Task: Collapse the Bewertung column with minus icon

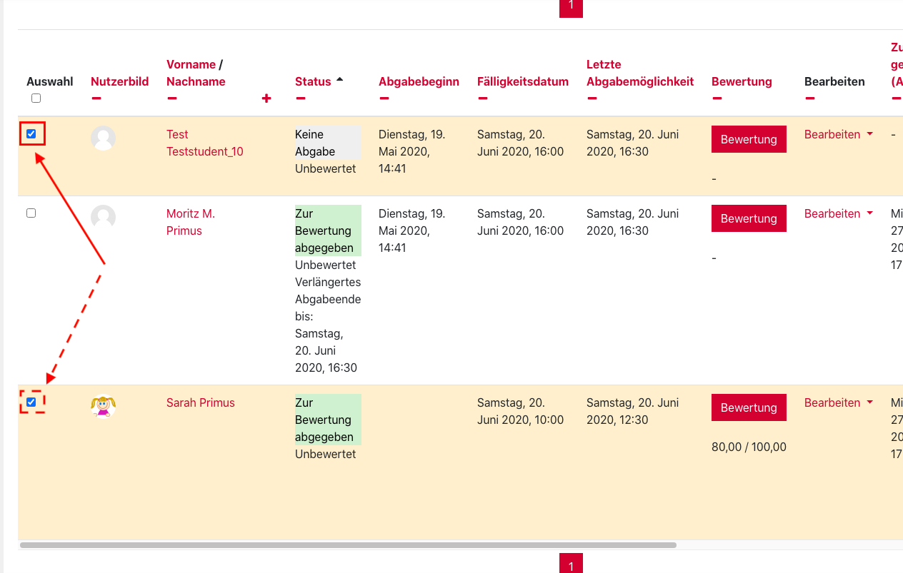Action: pyautogui.click(x=717, y=98)
